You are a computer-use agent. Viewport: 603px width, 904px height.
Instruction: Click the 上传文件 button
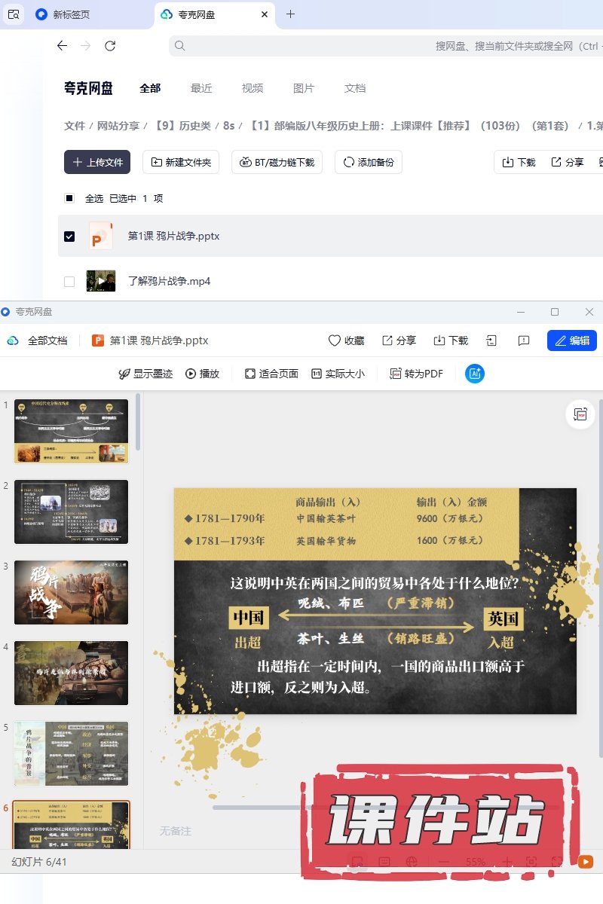(97, 162)
